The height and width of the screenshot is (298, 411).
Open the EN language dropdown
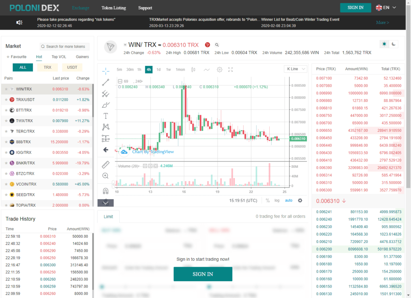[386, 8]
